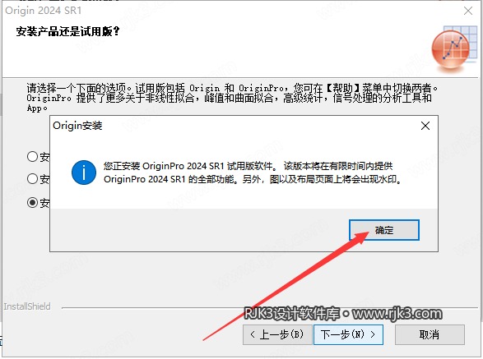Click the Origin安装 dialog title text
483x359 pixels.
77,126
